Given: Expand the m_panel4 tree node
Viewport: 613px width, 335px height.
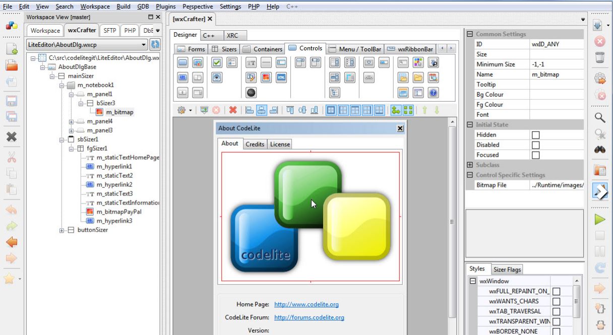Looking at the screenshot, I should coord(71,121).
